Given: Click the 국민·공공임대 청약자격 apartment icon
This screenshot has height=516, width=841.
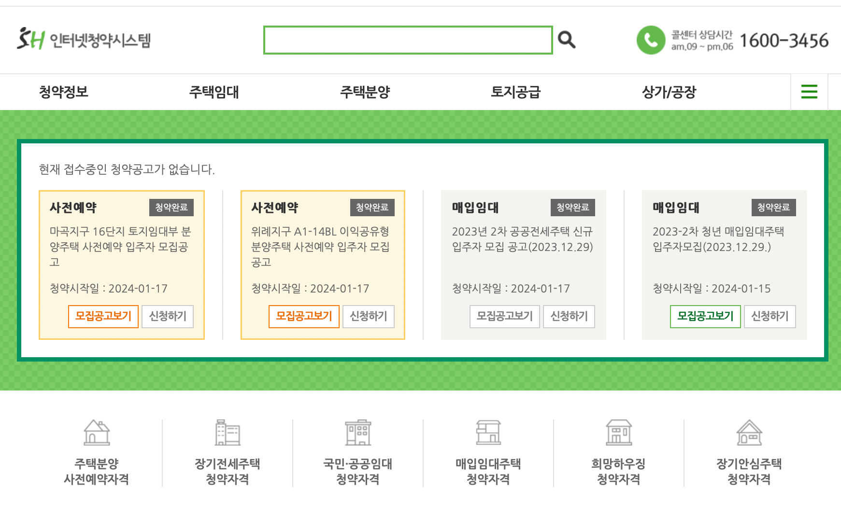Looking at the screenshot, I should coord(357,433).
